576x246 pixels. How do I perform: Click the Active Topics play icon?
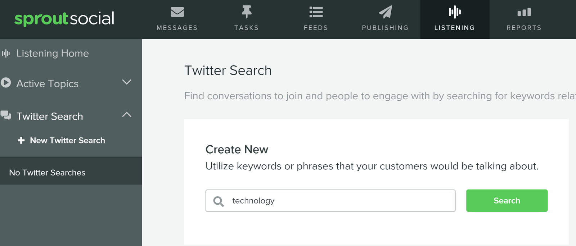[6, 83]
